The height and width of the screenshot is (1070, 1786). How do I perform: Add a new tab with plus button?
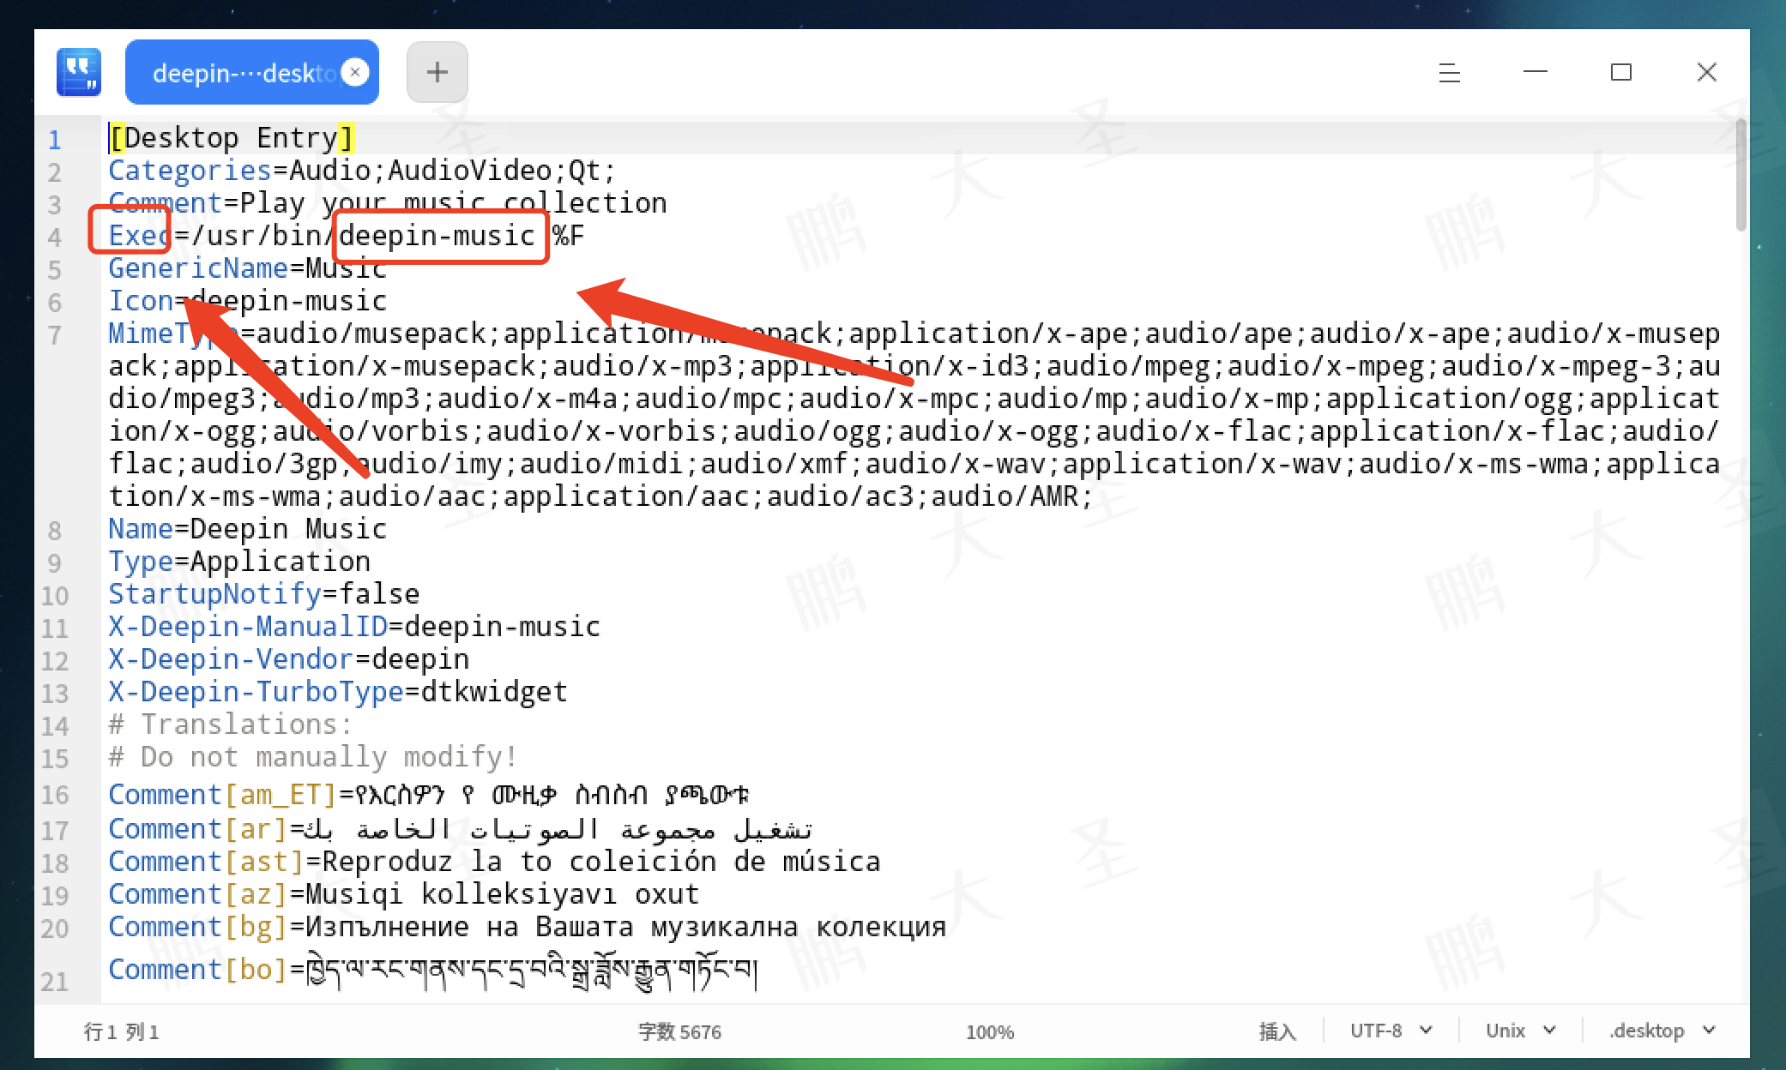click(437, 72)
